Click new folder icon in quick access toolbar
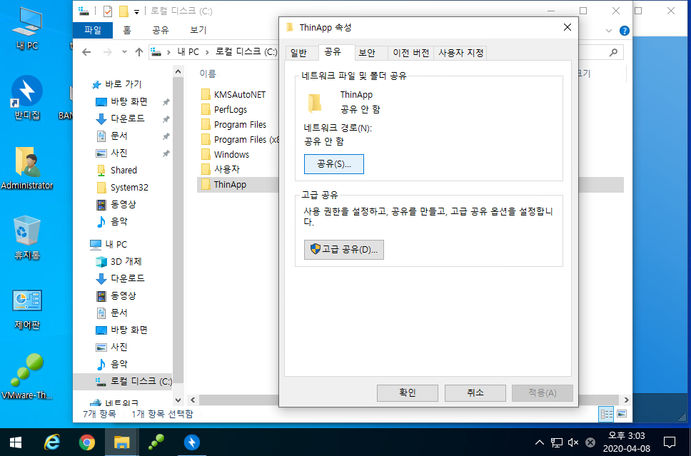 (x=123, y=11)
